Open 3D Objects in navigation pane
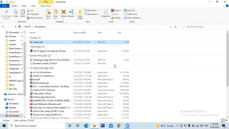The width and height of the screenshot is (229, 129). tap(14, 104)
